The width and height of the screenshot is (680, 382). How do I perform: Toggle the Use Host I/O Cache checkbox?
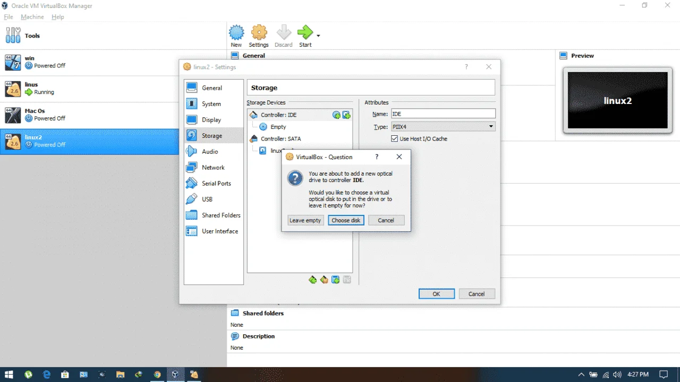[394, 138]
